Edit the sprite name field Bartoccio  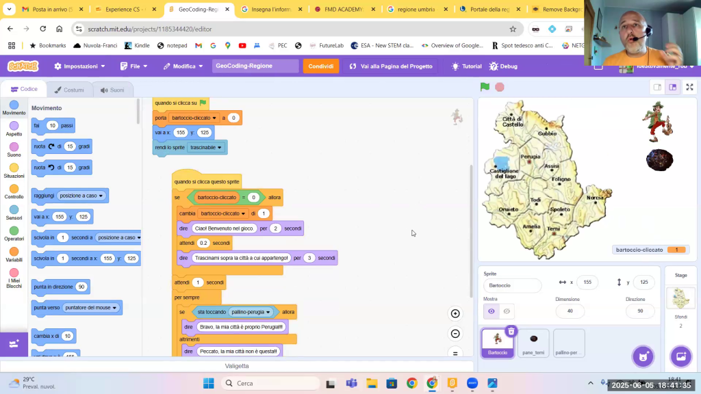pyautogui.click(x=512, y=285)
